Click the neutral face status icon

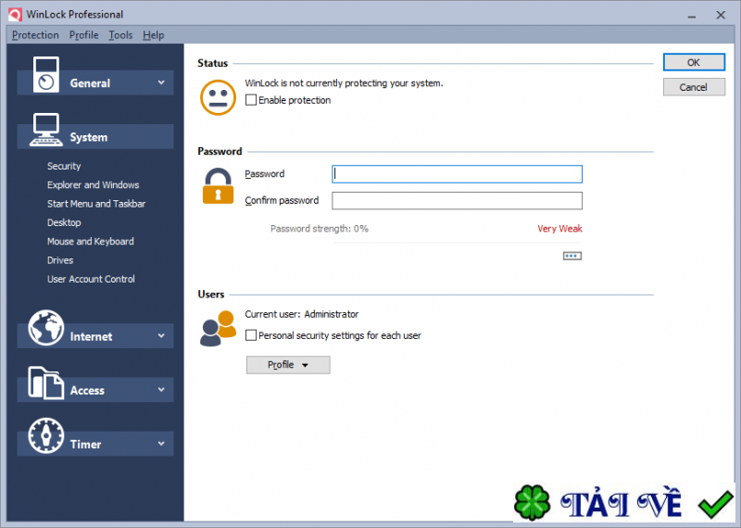pos(218,97)
